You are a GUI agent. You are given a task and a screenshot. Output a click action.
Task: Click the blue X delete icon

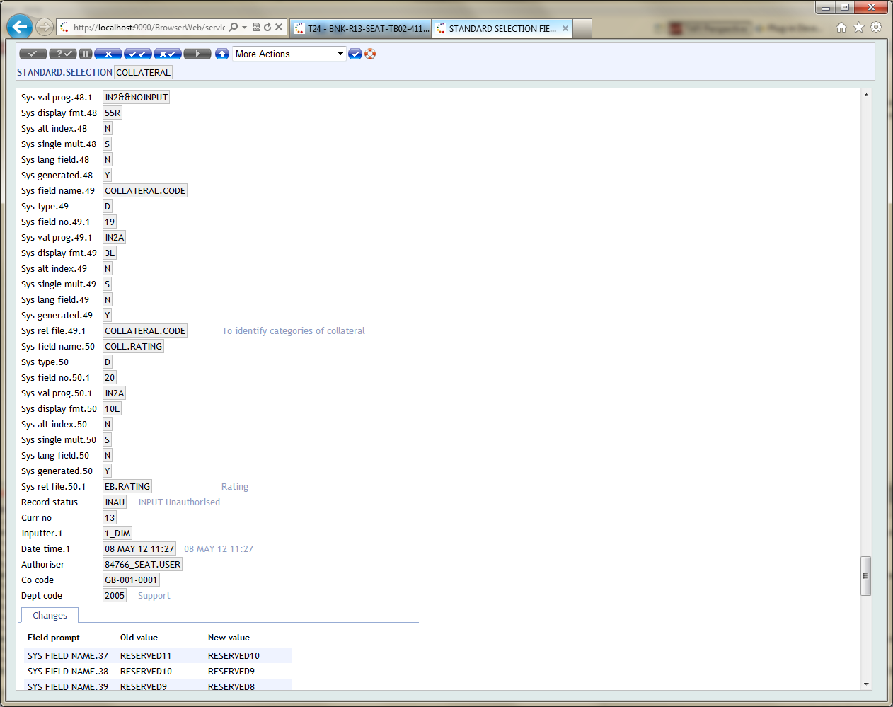click(108, 54)
